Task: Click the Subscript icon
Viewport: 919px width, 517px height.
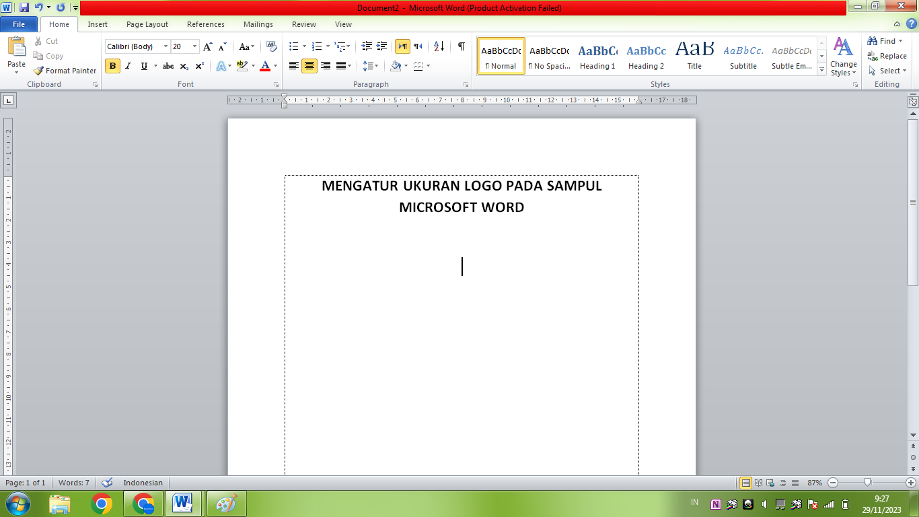Action: point(183,66)
